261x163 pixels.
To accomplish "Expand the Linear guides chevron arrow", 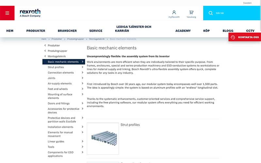I will 83,141.
